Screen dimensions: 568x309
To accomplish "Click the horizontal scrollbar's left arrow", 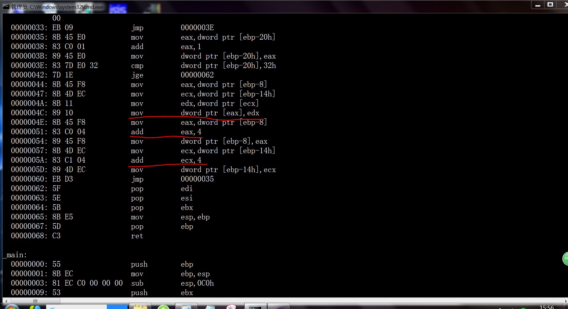I will point(6,301).
